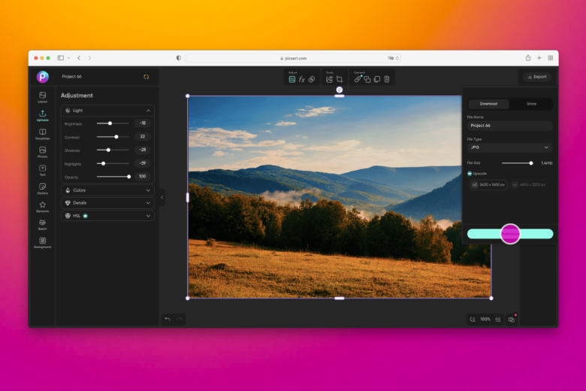Click the wide mint Download button
The image size is (586, 391).
(510, 234)
